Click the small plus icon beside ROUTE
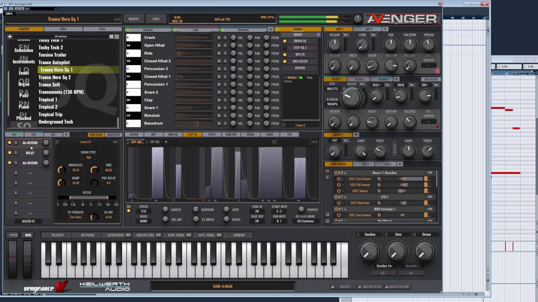This screenshot has width=538, height=302. pos(318,35)
